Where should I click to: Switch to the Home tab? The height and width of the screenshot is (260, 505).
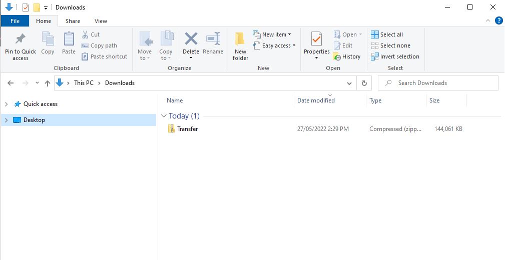click(44, 21)
